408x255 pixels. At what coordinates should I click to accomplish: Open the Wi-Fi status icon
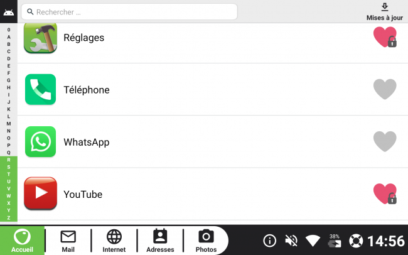point(313,241)
